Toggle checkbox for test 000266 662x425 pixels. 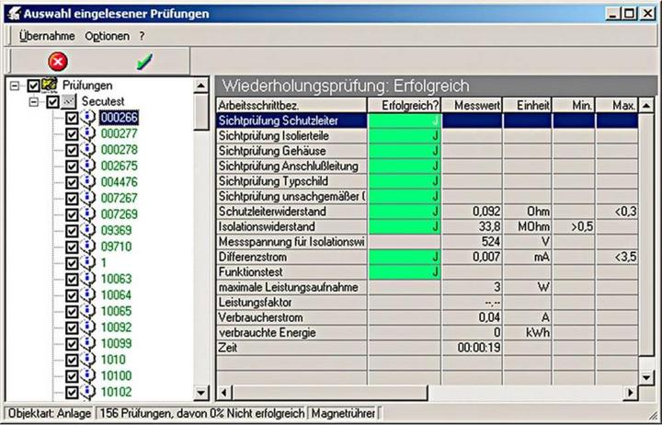click(x=72, y=118)
